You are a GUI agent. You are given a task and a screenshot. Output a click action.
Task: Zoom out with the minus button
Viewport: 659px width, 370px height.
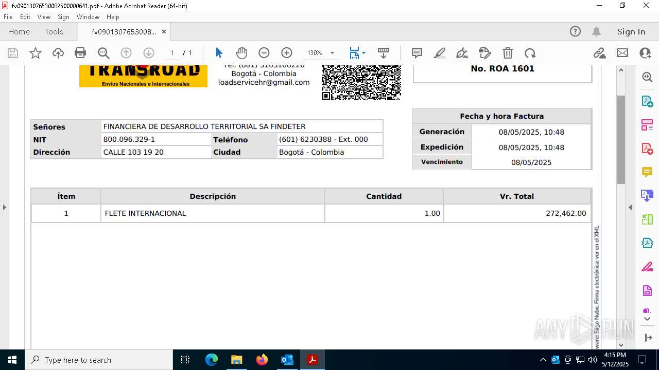(x=264, y=53)
